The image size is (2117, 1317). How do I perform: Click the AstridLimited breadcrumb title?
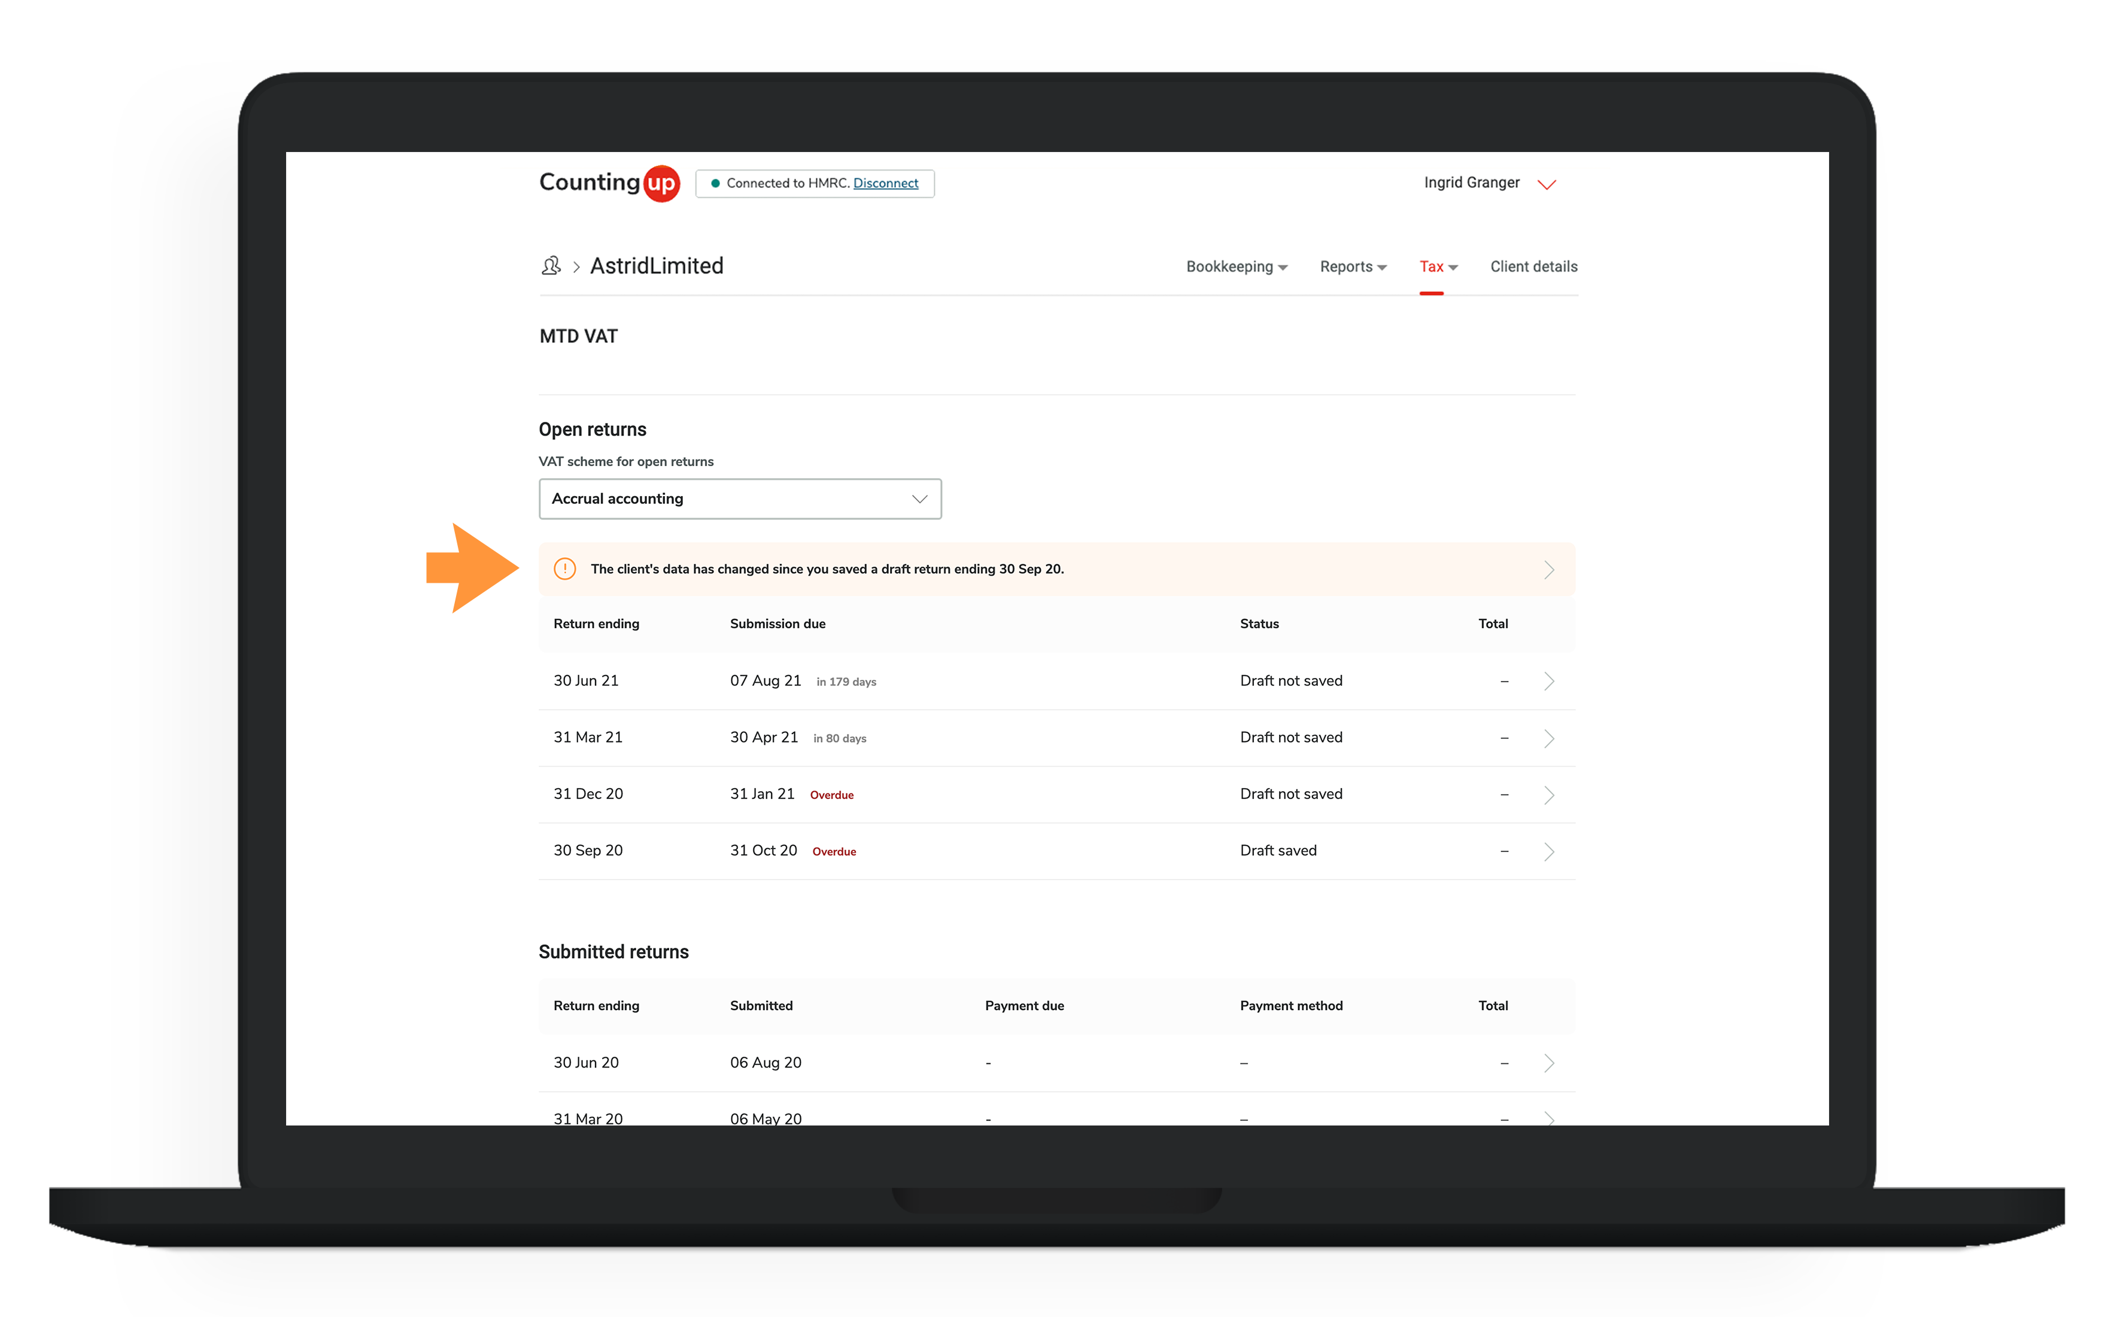click(656, 266)
